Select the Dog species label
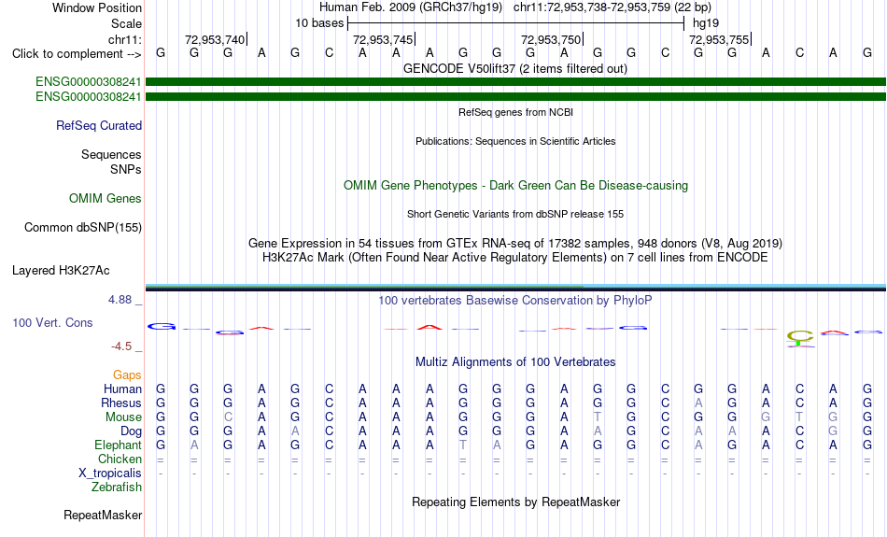 [x=131, y=431]
